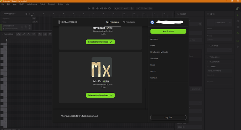The width and height of the screenshot is (241, 130).
Task: Collapse the Piano Roll panel
Action: point(2,34)
